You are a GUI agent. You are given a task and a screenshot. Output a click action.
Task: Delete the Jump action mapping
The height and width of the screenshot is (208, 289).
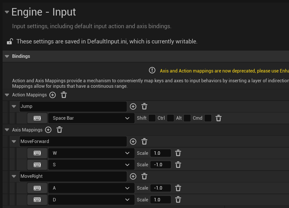coord(144,106)
